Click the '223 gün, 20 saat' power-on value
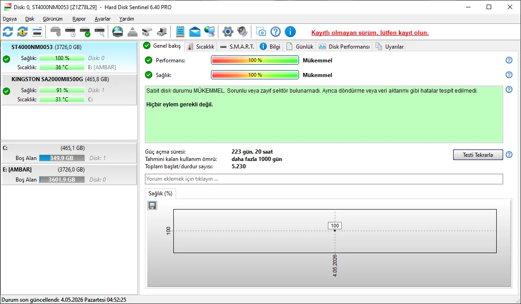 [252, 152]
